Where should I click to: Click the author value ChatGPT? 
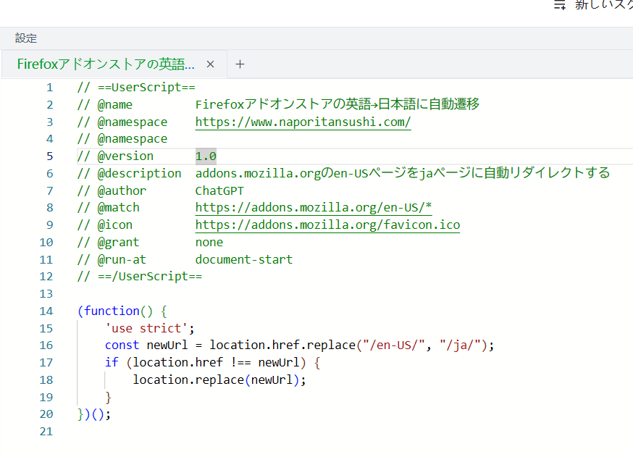click(219, 190)
